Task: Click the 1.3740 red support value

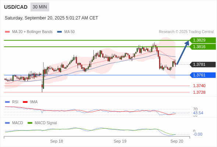Action: [x=199, y=86]
